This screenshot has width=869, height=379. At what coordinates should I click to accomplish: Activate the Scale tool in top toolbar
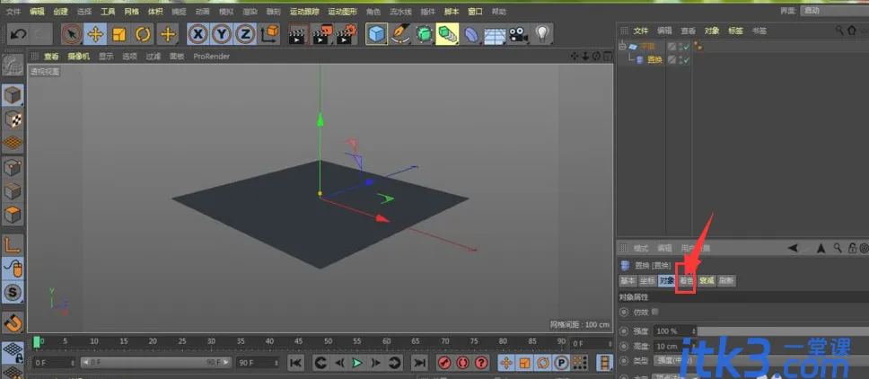[x=119, y=34]
